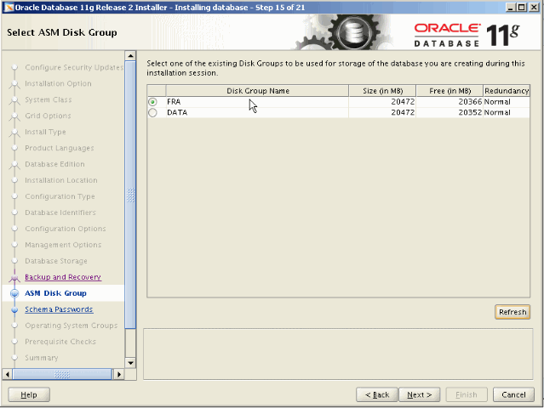Screen dimensions: 544x408
Task: Click the Configuration Type step
Action: pyautogui.click(x=60, y=196)
